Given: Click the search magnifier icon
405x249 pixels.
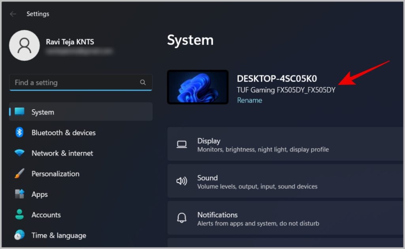Looking at the screenshot, I should pyautogui.click(x=143, y=82).
